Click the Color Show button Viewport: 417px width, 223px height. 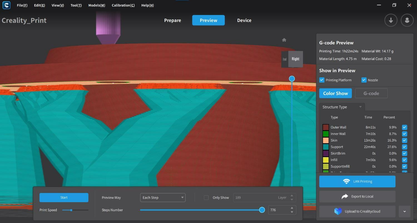point(336,93)
